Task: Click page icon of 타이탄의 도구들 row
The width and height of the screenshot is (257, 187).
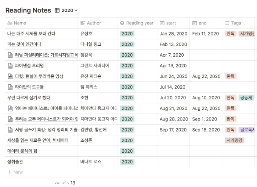Action: click(x=10, y=87)
